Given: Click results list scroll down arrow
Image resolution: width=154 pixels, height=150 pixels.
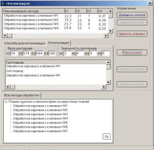Looking at the screenshot, I should point(108,82).
